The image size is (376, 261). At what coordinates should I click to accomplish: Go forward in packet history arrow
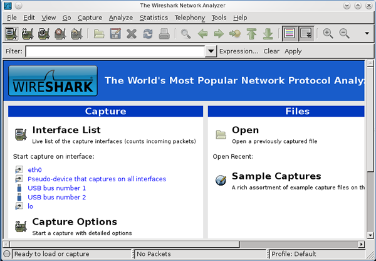(x=219, y=34)
